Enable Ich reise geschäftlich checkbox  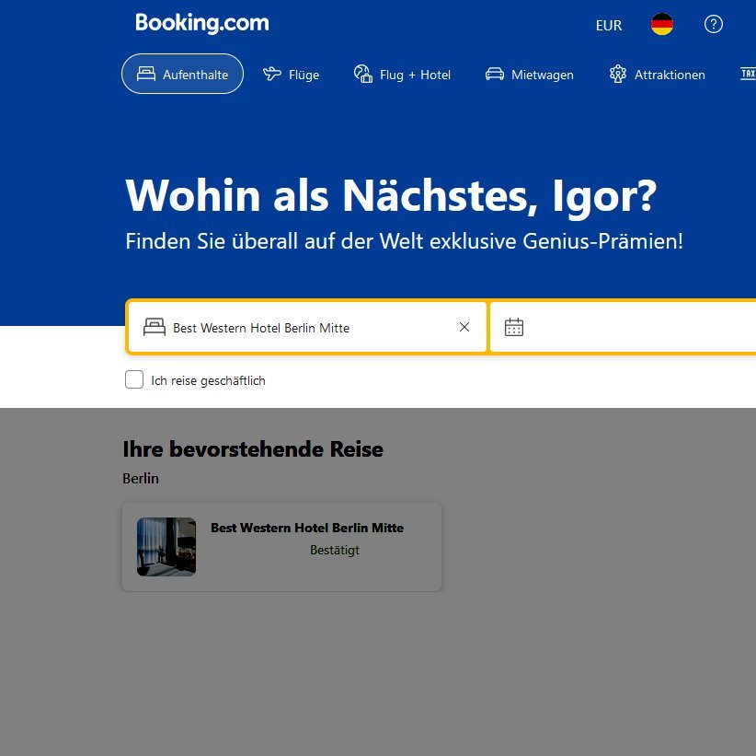tap(134, 379)
